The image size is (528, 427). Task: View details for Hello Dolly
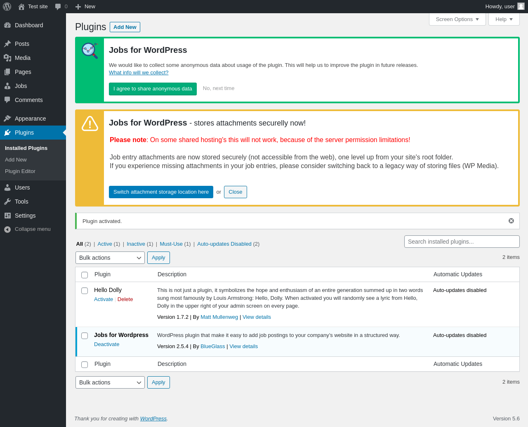click(257, 317)
